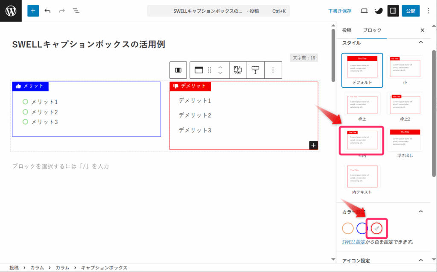This screenshot has height=272, width=437.
Task: Switch to the ブロック tab
Action: coord(372,30)
